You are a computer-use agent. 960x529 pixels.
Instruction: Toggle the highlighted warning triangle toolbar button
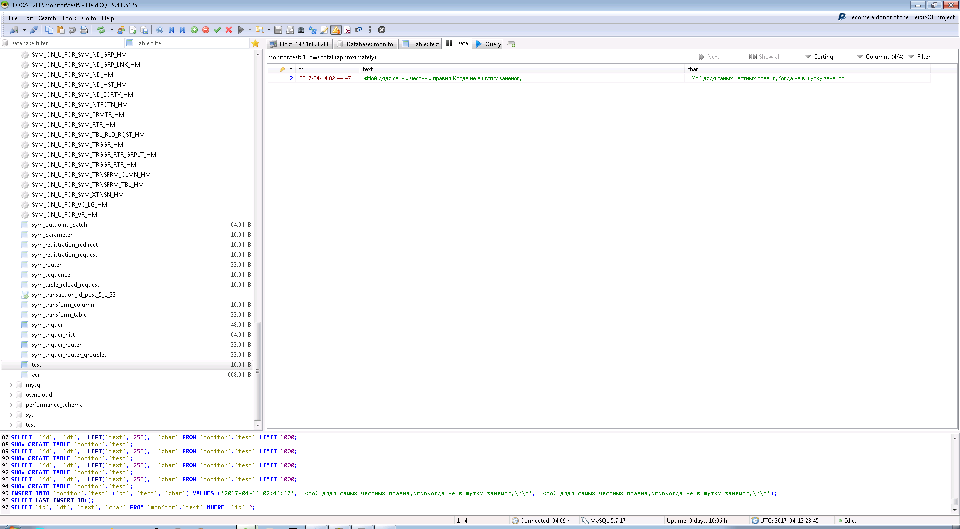tap(336, 30)
